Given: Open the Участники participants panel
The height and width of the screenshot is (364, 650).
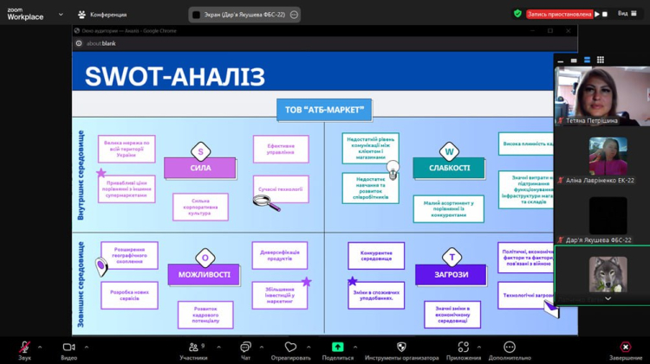Looking at the screenshot, I should (x=193, y=348).
